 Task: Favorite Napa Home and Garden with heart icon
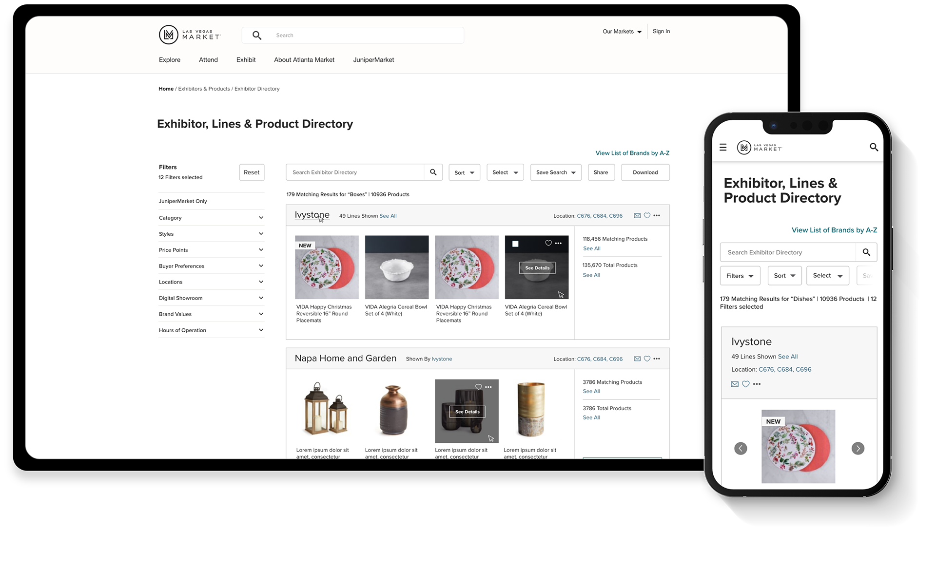[x=647, y=359]
